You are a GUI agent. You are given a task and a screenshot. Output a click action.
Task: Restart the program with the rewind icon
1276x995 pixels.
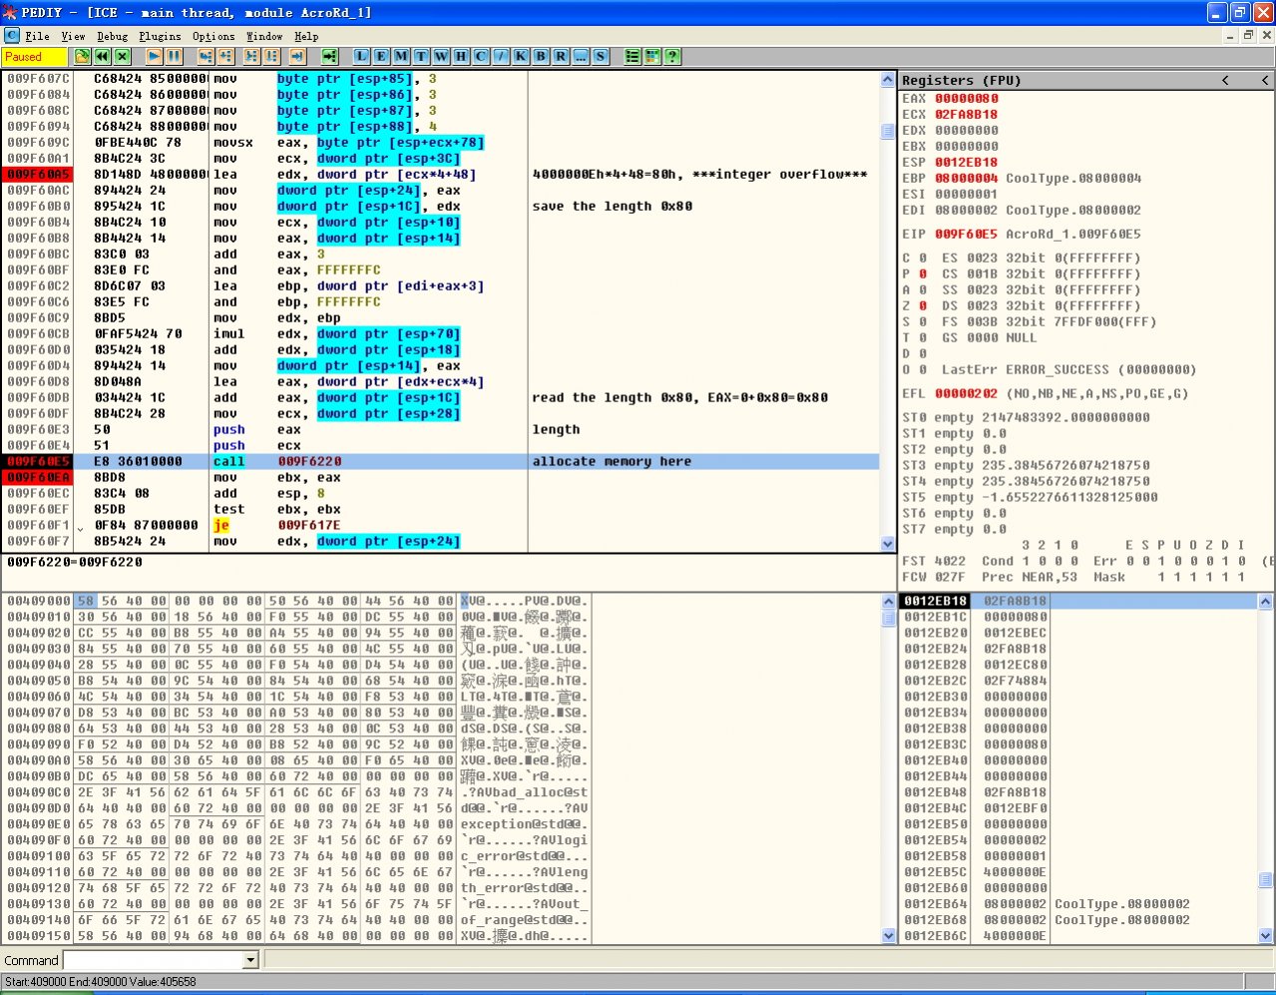(x=102, y=57)
